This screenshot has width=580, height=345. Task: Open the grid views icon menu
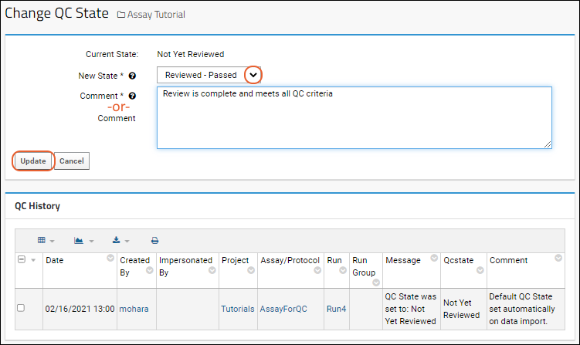46,241
